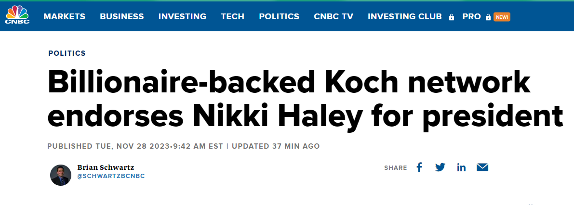Open the Tech section
Screen dimensions: 574x205
tap(232, 16)
